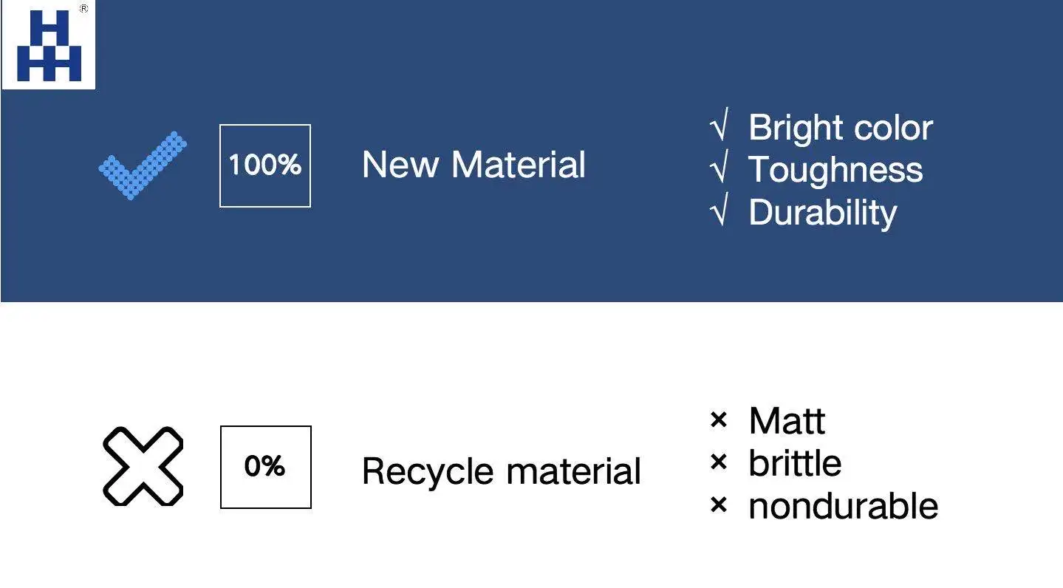Click the Recycle material heading
This screenshot has width=1063, height=588.
501,471
